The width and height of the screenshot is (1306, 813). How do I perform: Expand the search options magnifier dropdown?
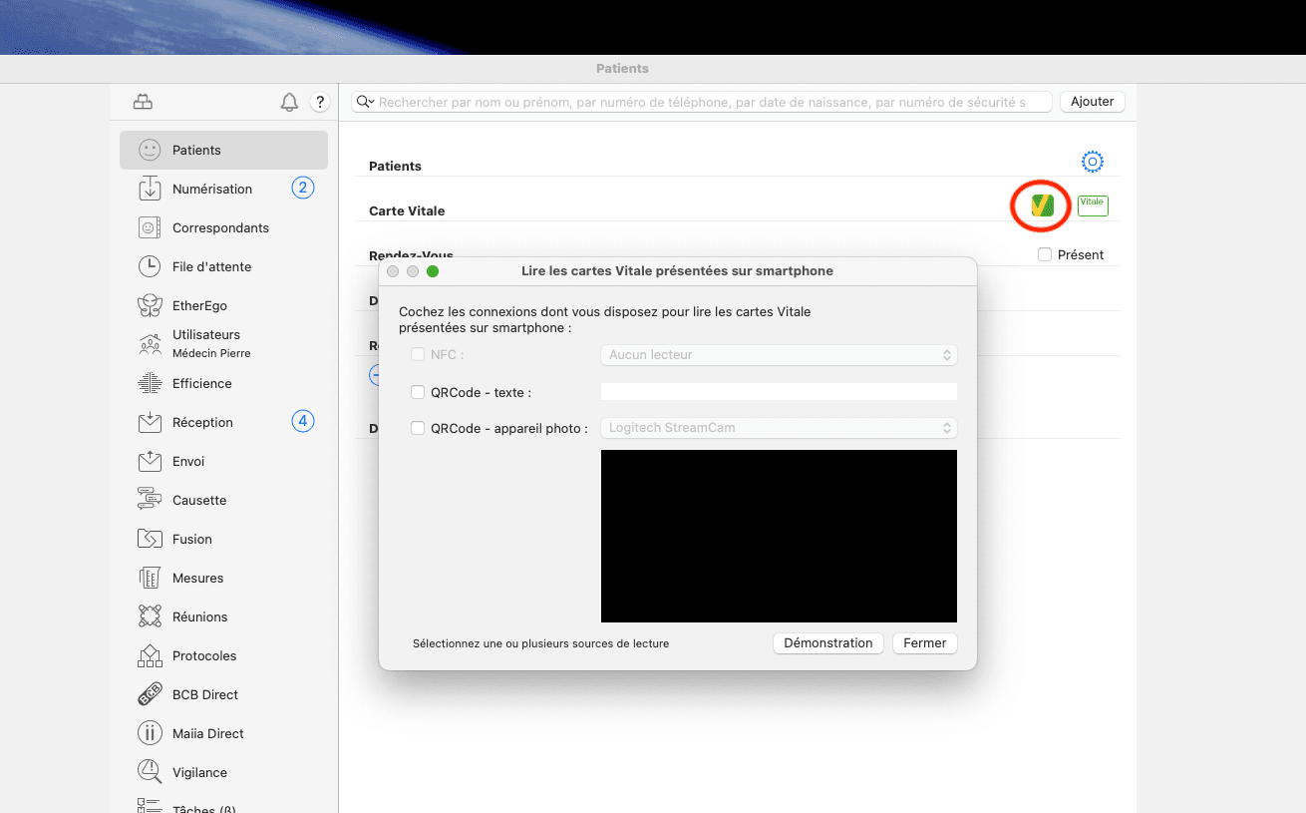[x=365, y=102]
